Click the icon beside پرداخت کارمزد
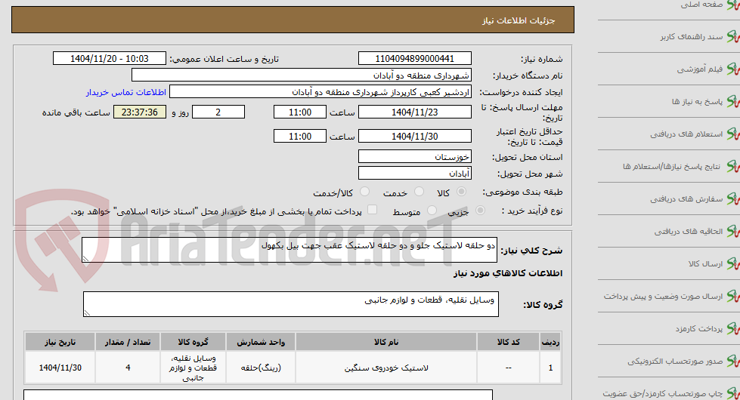 [x=733, y=329]
